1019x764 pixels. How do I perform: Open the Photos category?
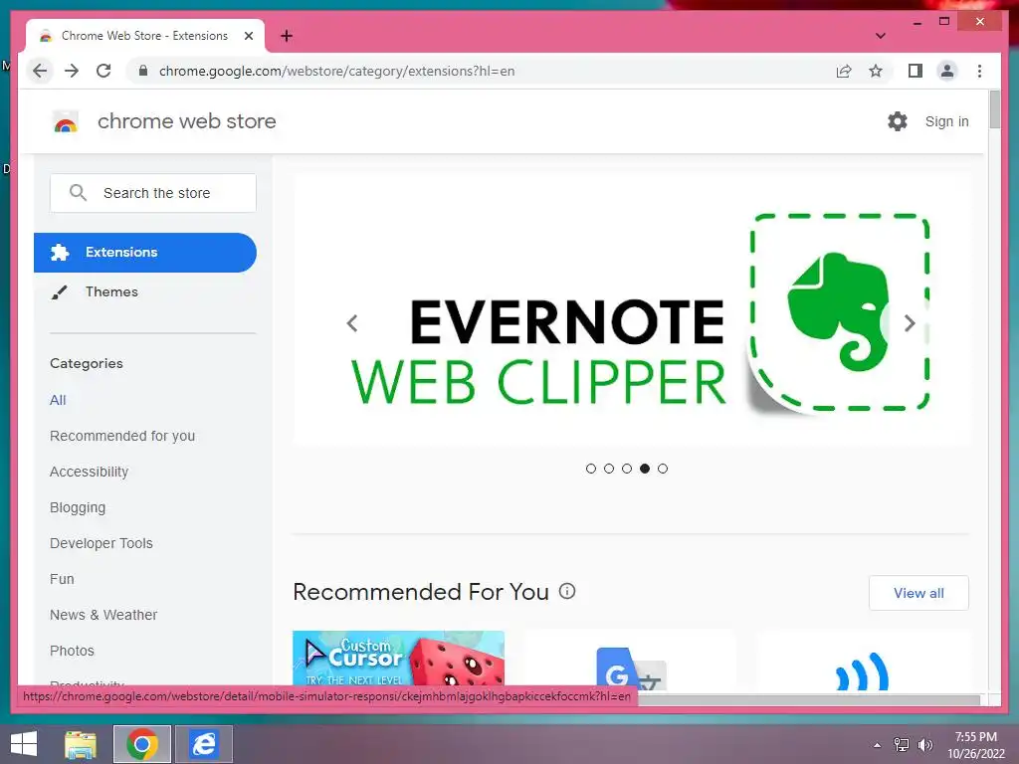click(72, 651)
